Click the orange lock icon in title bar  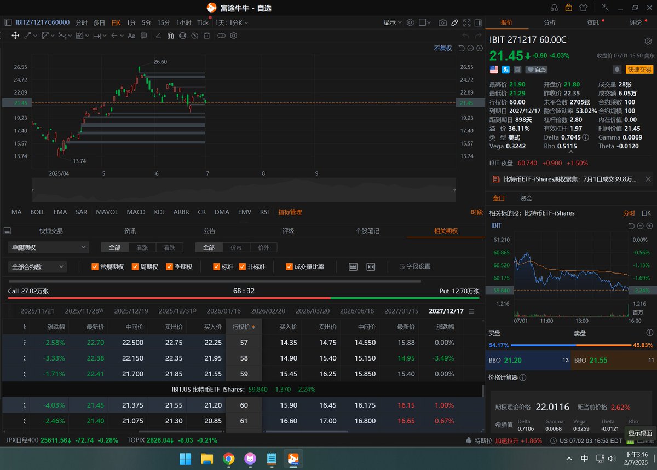[568, 8]
